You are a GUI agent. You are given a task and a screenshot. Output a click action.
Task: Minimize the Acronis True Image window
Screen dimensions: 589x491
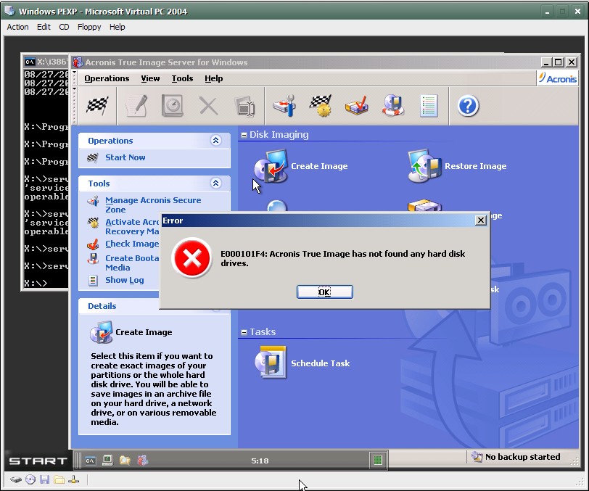tap(546, 62)
